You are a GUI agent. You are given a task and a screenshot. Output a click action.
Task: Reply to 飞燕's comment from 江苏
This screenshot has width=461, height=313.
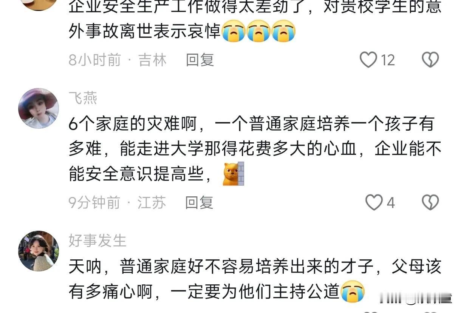(199, 203)
